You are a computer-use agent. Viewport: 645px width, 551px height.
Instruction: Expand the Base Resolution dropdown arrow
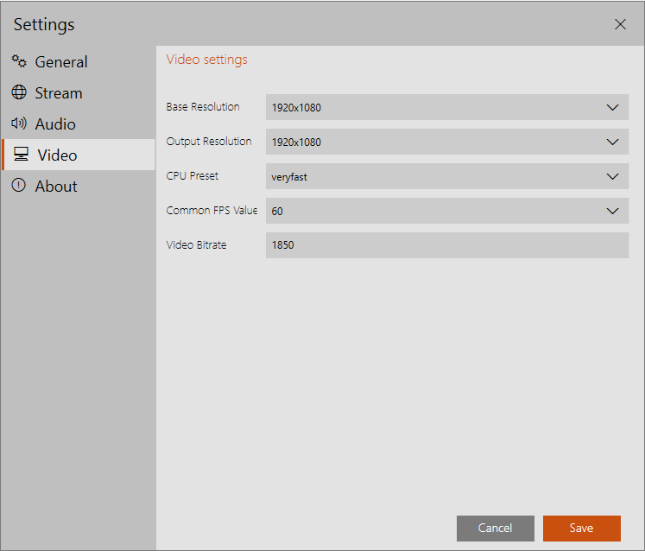[x=612, y=108]
